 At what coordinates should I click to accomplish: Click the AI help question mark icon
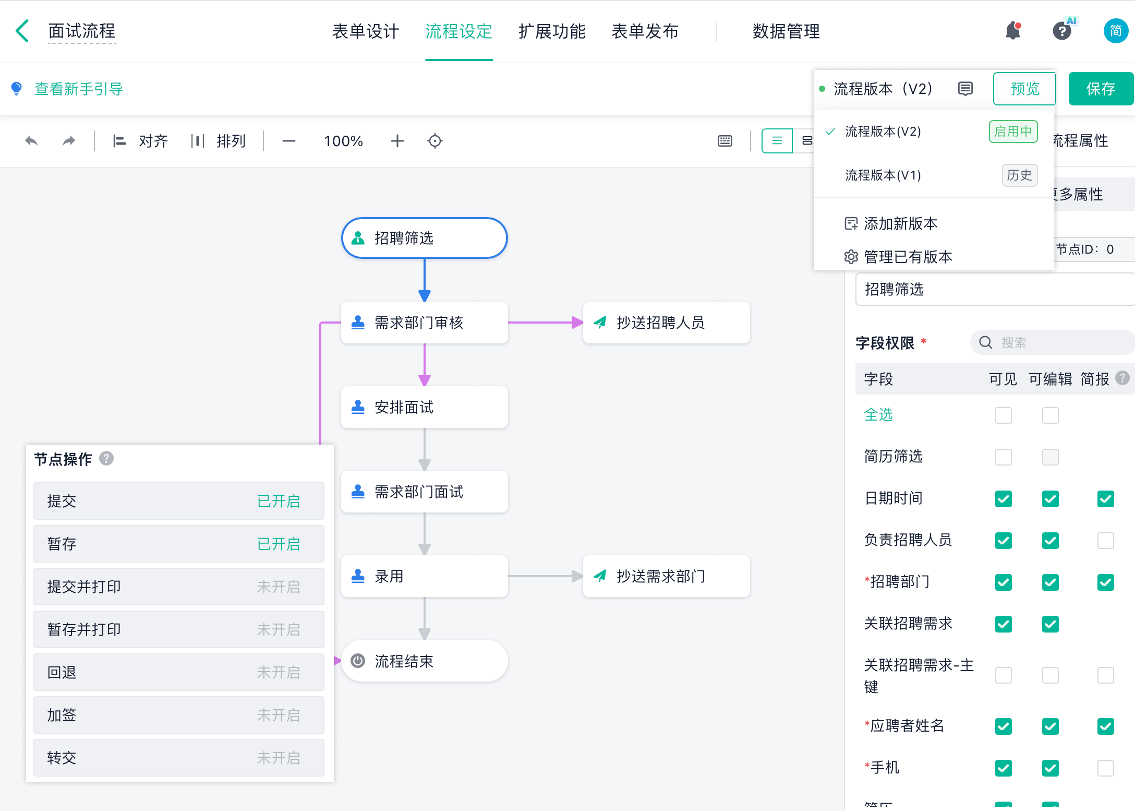click(x=1062, y=31)
